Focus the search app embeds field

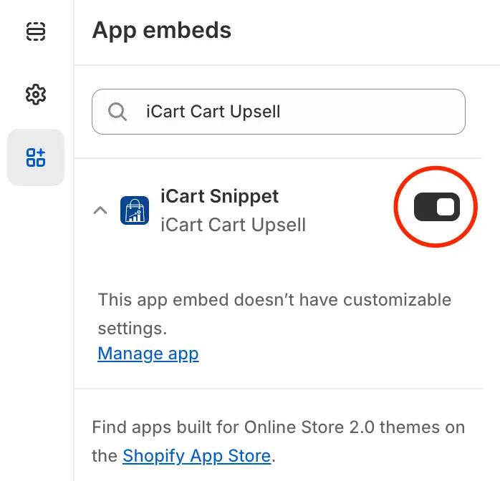(x=279, y=112)
